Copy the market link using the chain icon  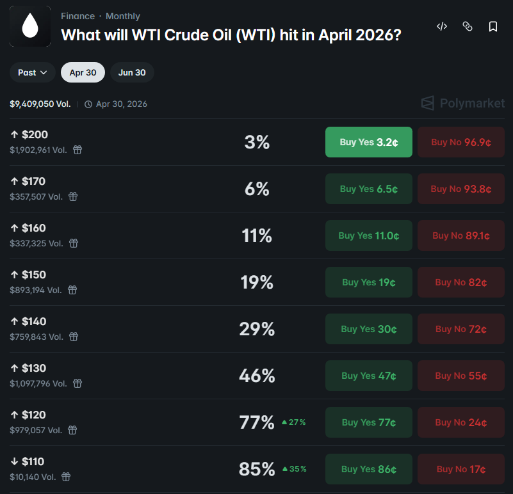[x=467, y=26]
